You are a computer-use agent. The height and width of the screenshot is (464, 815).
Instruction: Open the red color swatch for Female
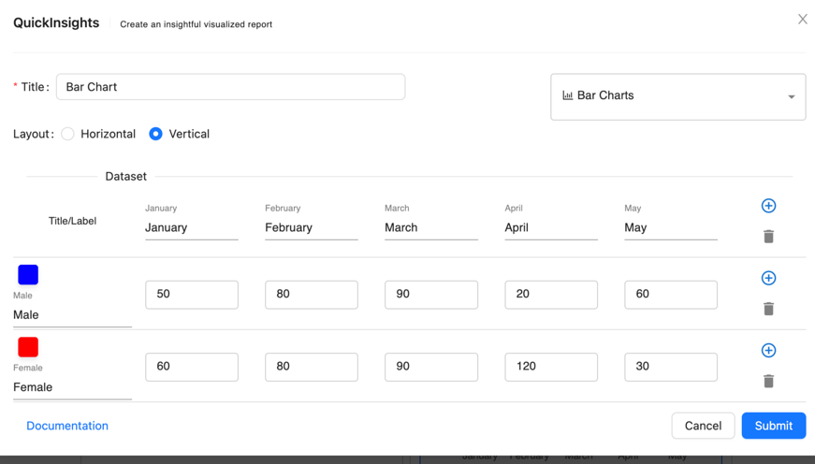[x=28, y=346]
